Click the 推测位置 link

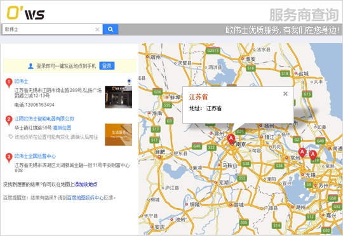coord(62,128)
